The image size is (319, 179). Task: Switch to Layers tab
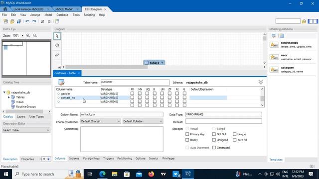pyautogui.click(x=21, y=117)
